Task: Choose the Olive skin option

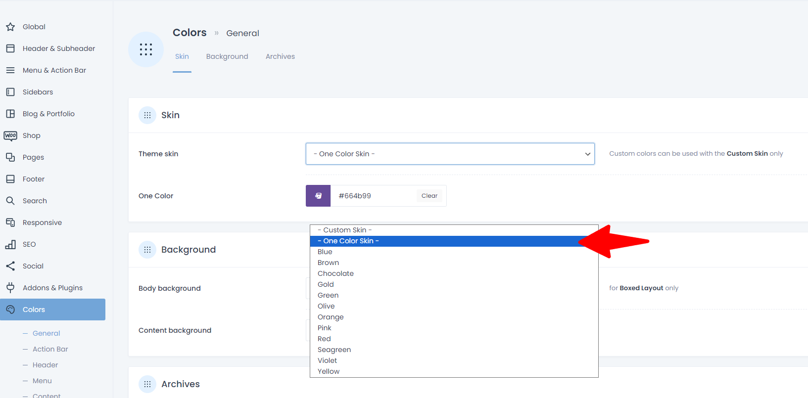Action: (454, 306)
